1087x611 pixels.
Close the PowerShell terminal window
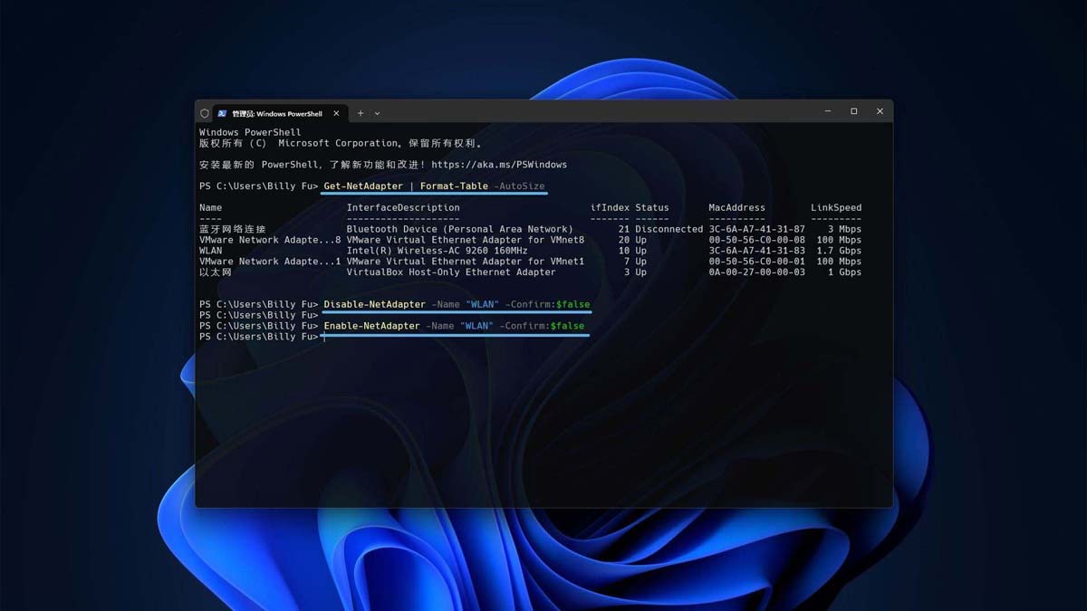coord(880,111)
